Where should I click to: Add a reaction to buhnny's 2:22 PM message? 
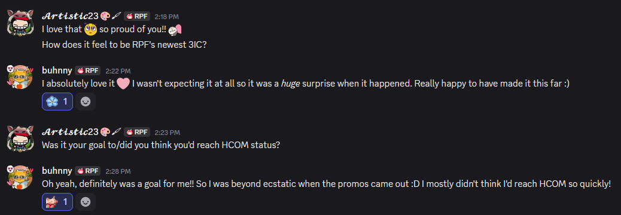[85, 102]
